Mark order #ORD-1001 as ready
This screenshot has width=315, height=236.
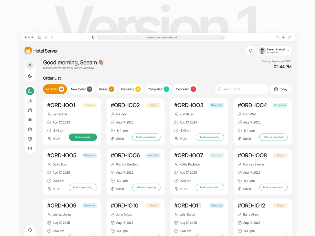83,137
